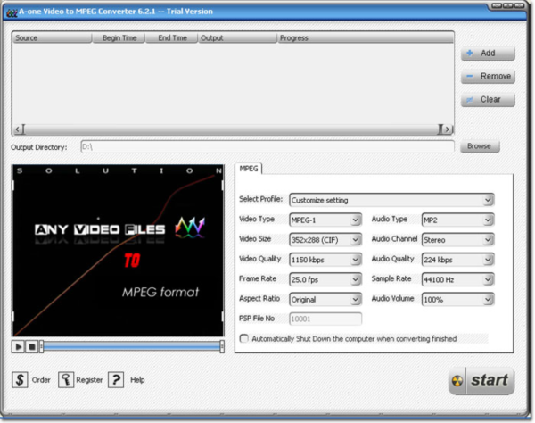Screen dimensions: 535x423
Task: Enable automatic shut down after converting checkbox
Action: [244, 339]
